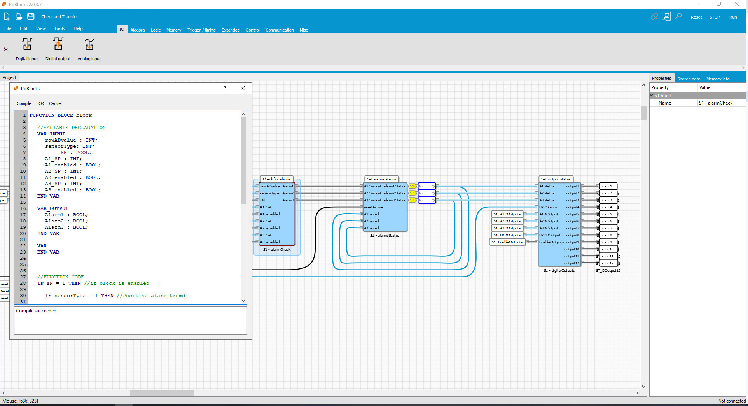Switch to the Memory ribbon tab
This screenshot has height=406, width=748.
pos(174,30)
